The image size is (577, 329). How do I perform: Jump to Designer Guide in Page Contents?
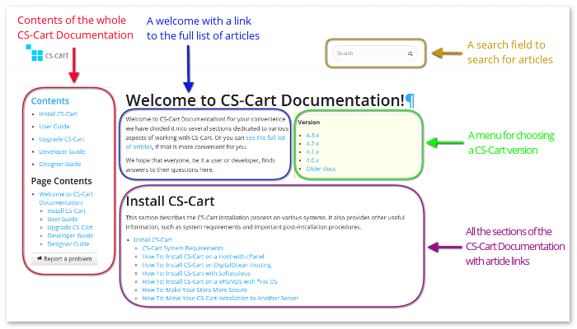click(68, 243)
